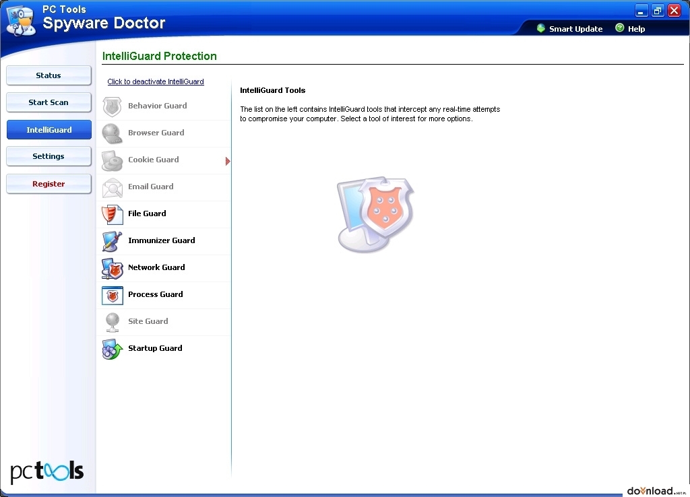The image size is (690, 497).
Task: Open the Settings section
Action: click(x=49, y=156)
